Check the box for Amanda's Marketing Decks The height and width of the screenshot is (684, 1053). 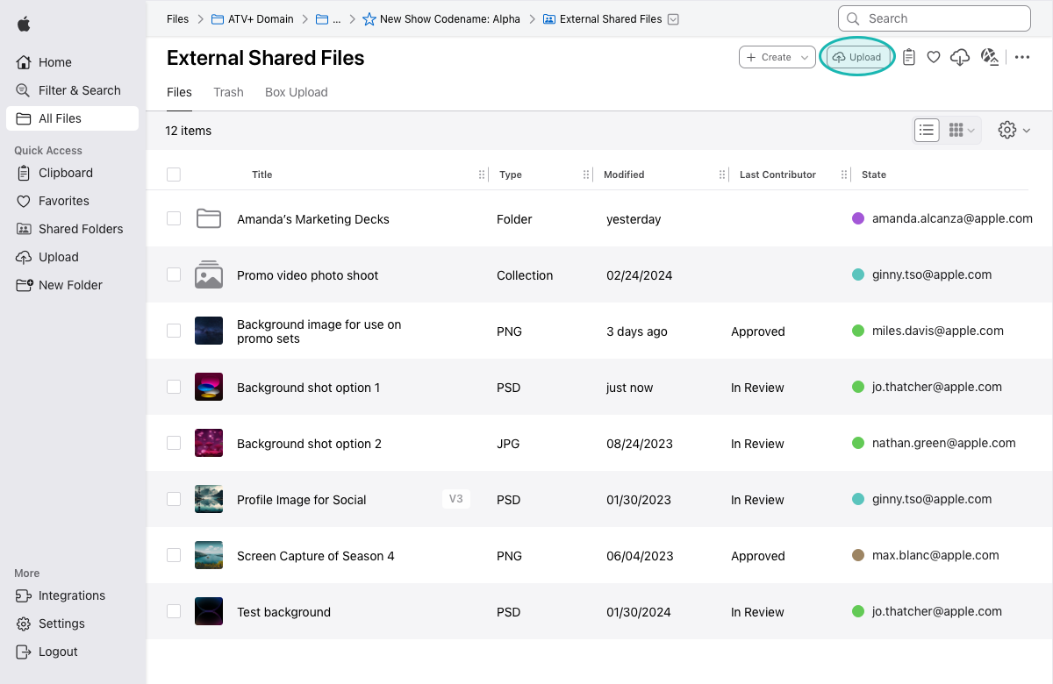coord(174,218)
